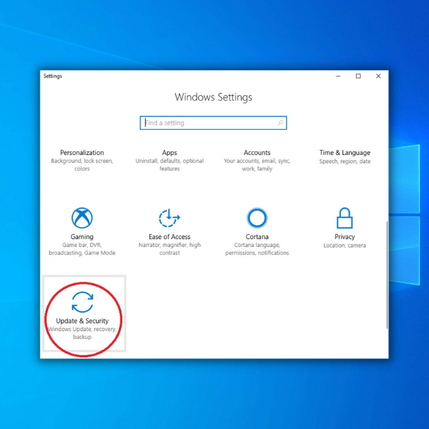Click the Ease of Access icon
Viewport: 429px width, 429px height.
tap(169, 218)
